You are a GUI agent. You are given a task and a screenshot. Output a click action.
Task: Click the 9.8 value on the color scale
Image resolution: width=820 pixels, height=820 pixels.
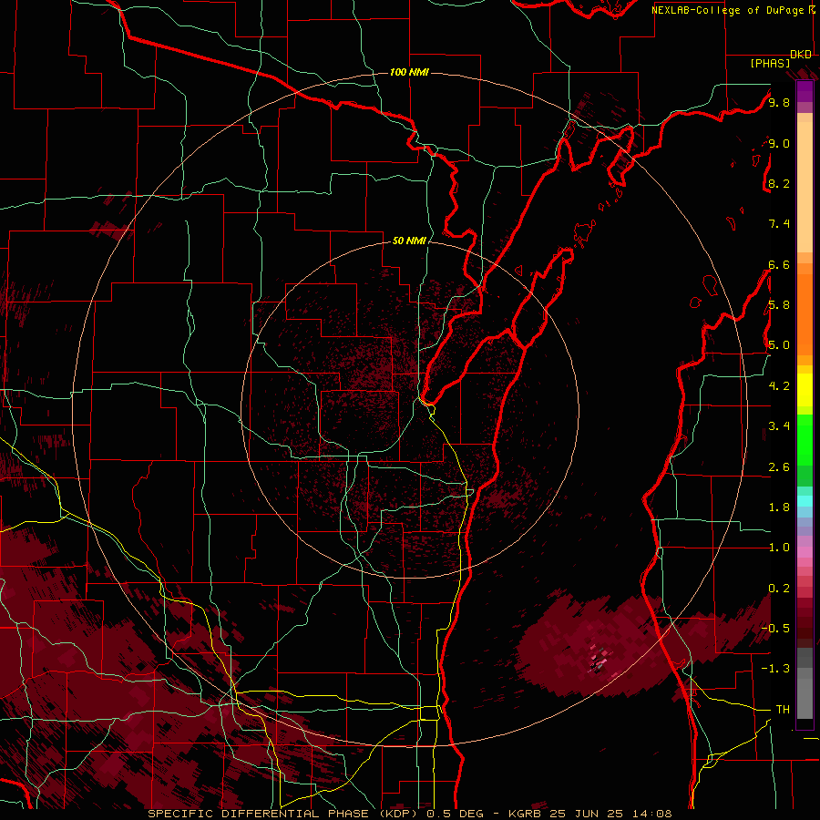(779, 103)
